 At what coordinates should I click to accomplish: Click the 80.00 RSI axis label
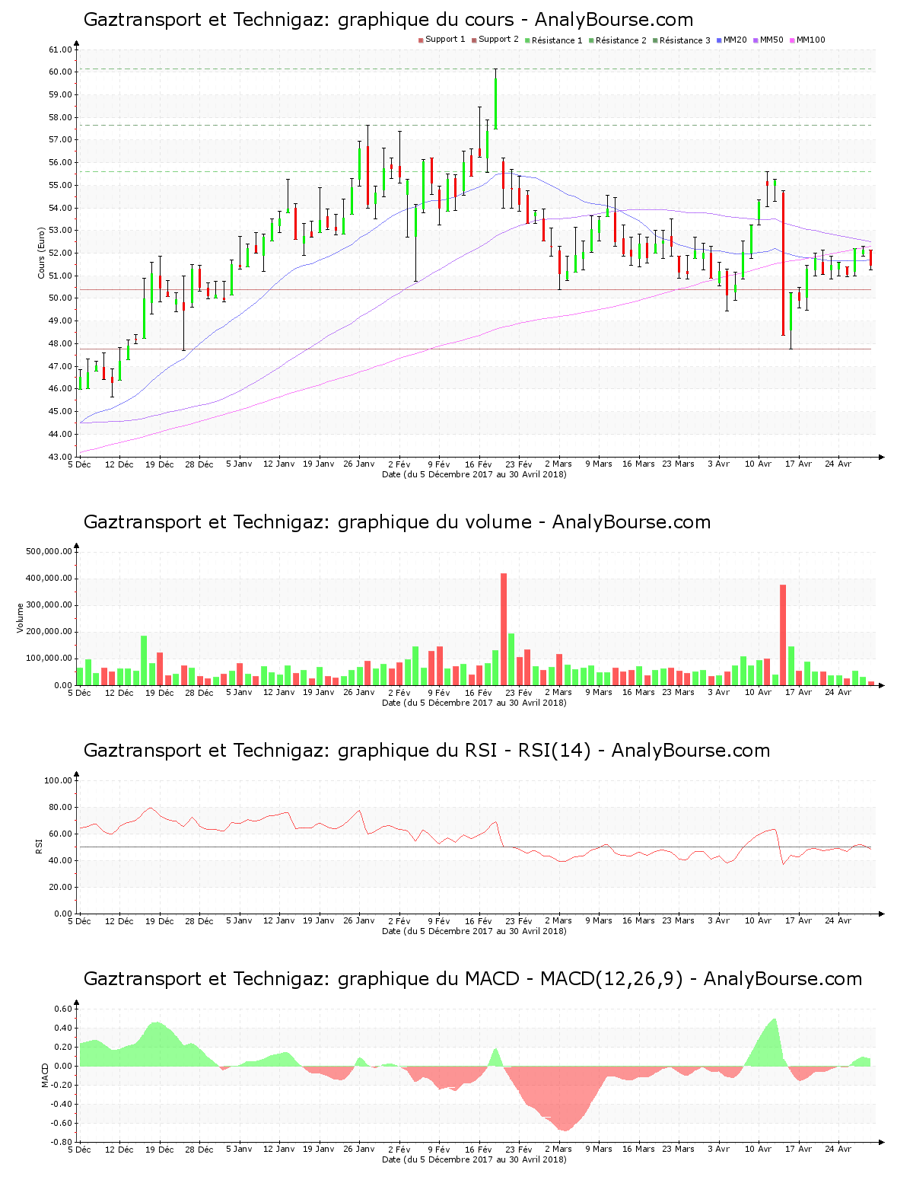coord(60,807)
